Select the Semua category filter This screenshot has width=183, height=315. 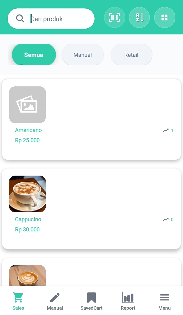[x=34, y=55]
